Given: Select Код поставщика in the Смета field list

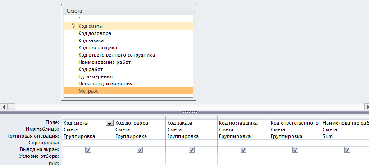Looking at the screenshot, I should 128,48.
